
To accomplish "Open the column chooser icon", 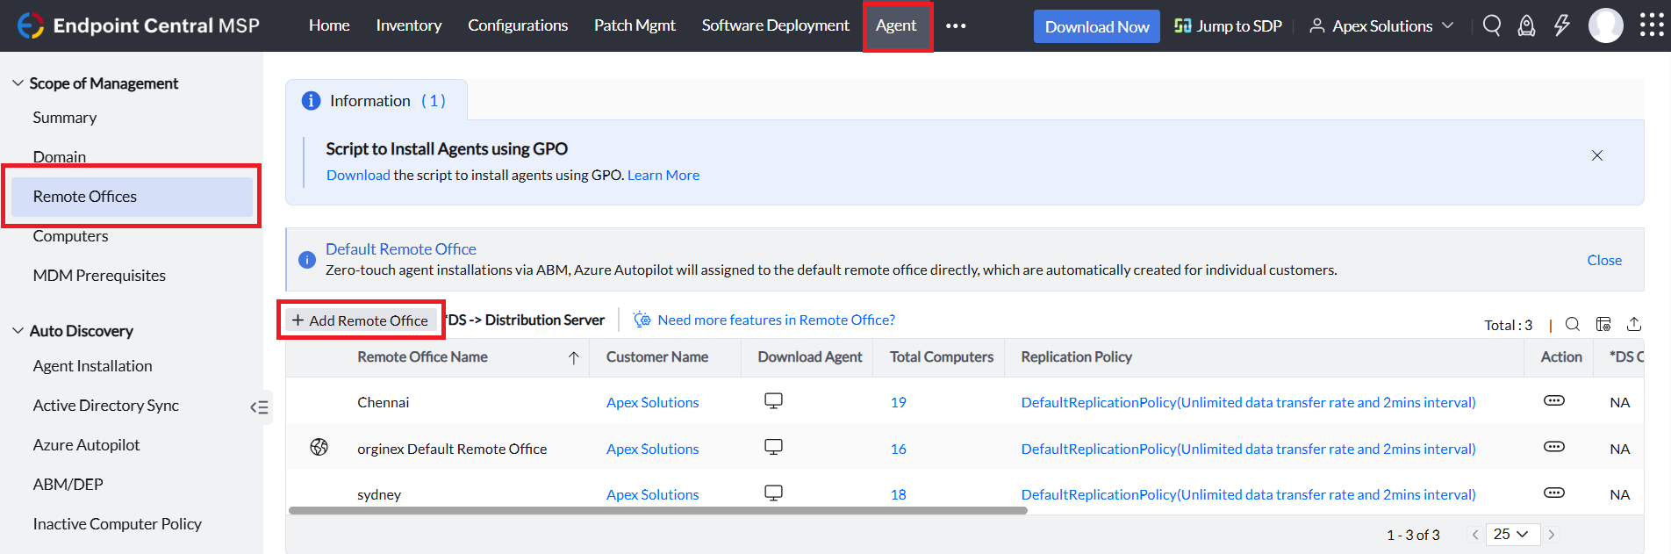I will pos(1603,324).
